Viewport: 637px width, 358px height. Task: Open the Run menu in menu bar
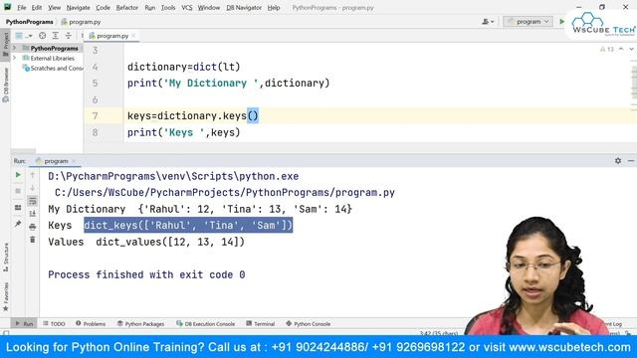(149, 8)
